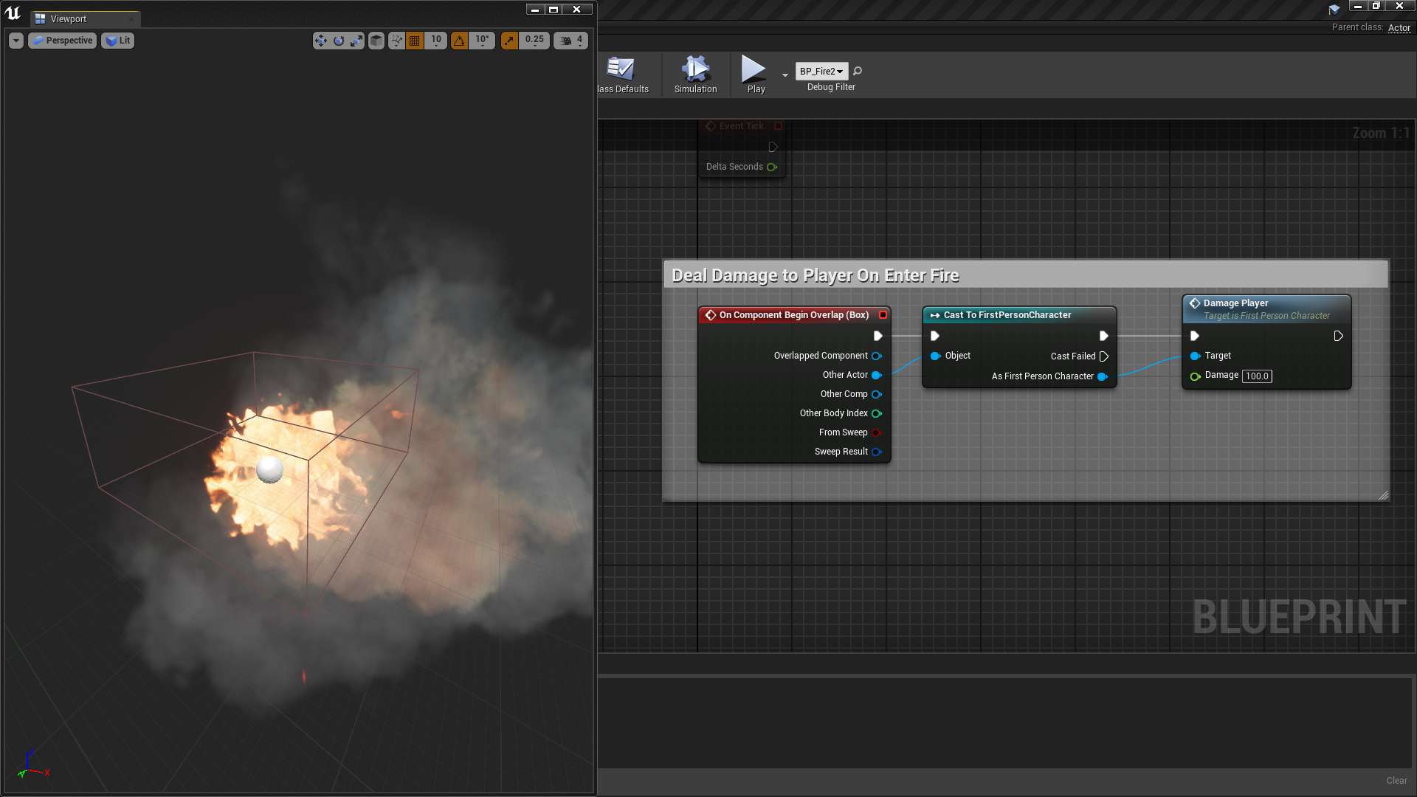
Task: Select the translate (move) gizmo tool
Action: 320,41
